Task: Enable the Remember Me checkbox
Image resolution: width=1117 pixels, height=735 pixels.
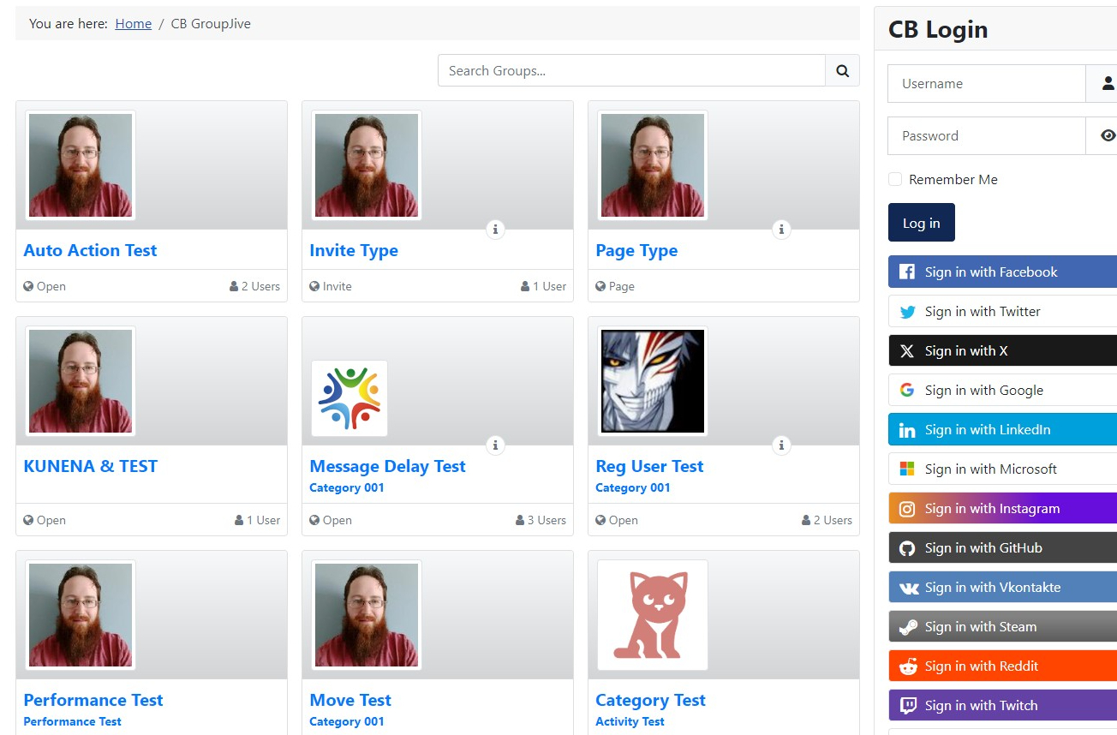Action: (x=895, y=179)
